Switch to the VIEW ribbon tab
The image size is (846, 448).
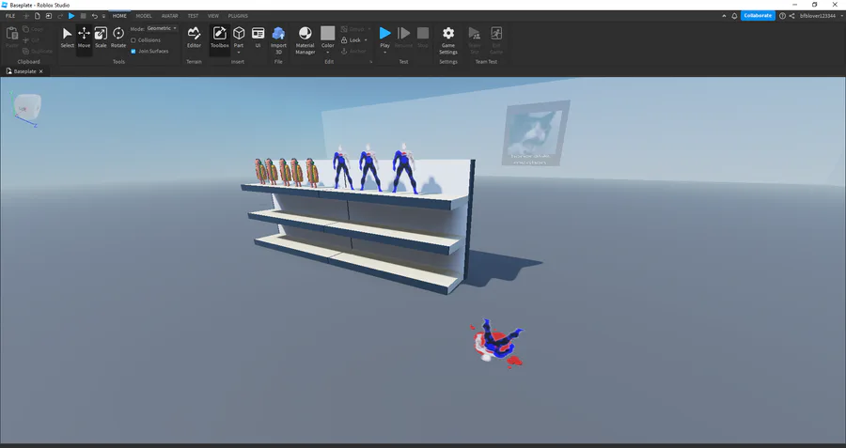tap(213, 16)
